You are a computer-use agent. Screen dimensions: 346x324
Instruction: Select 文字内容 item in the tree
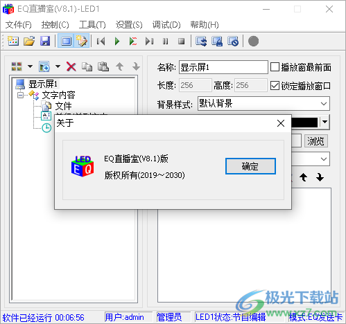(59, 95)
